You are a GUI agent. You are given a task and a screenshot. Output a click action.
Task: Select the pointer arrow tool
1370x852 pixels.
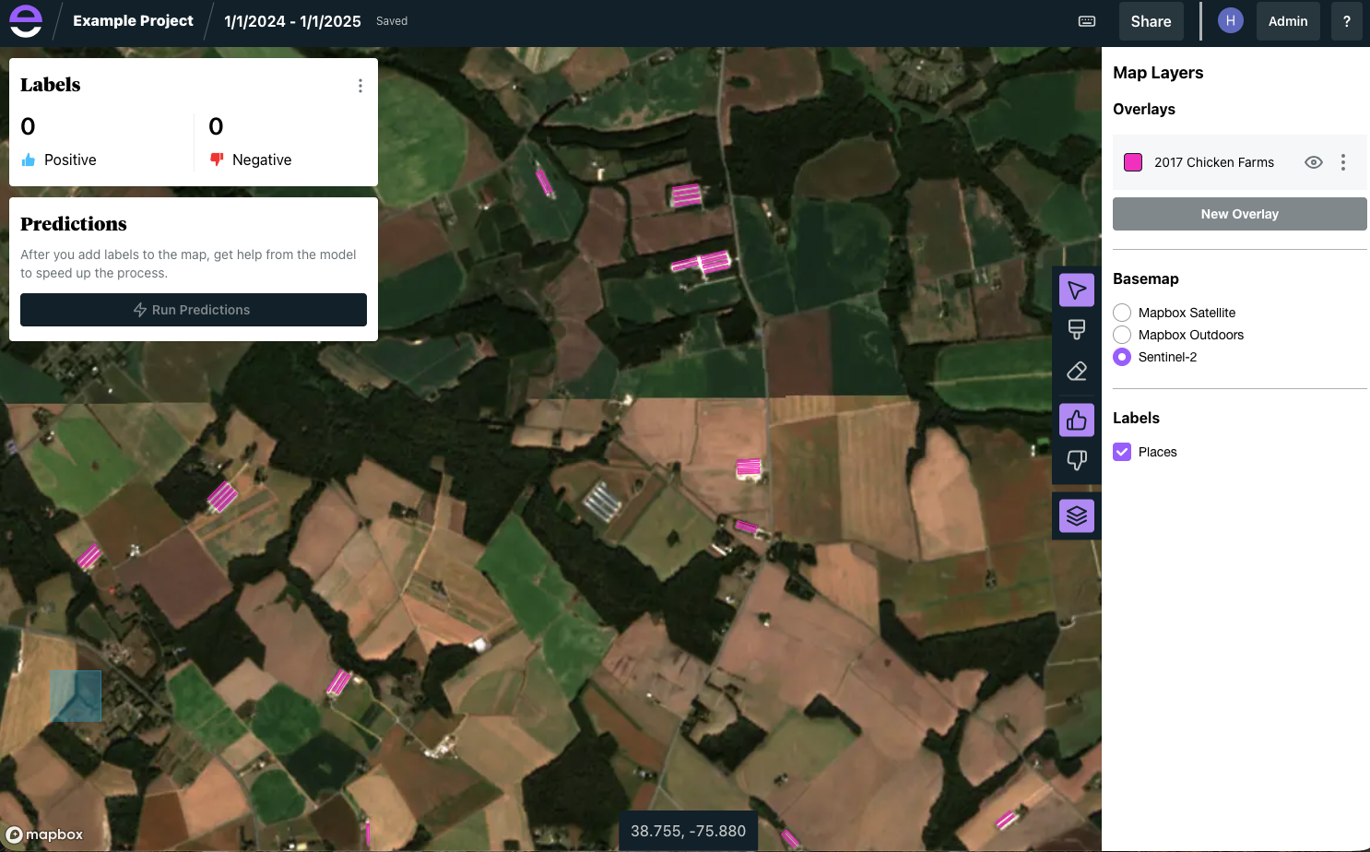pyautogui.click(x=1076, y=290)
